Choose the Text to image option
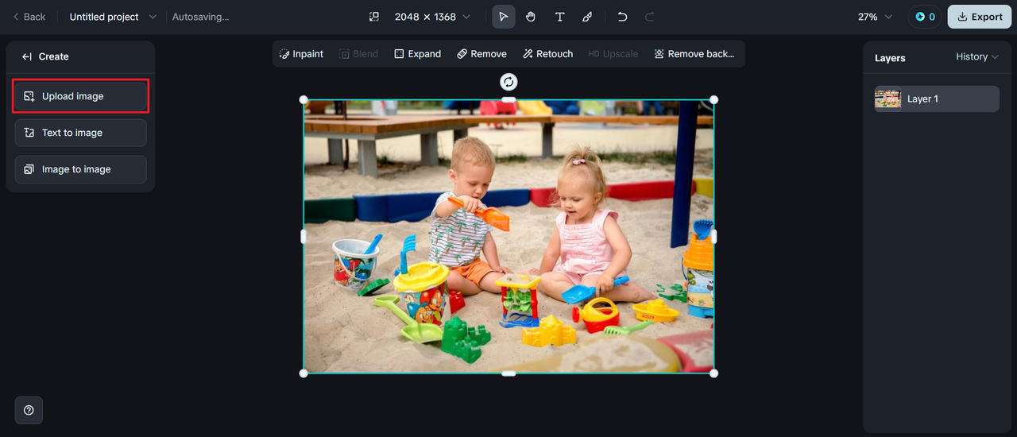 coord(81,133)
